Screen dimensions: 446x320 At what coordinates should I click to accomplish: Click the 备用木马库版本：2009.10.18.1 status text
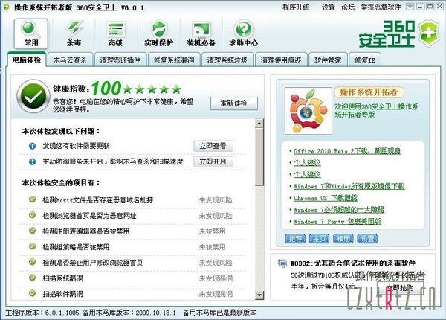click(x=129, y=313)
